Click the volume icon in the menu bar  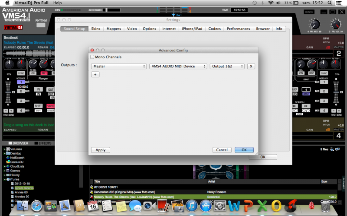[278, 3]
